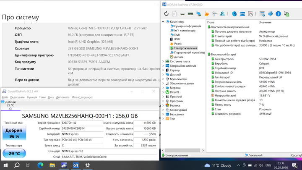Viewport: 302px width, 170px height.
Task: Open the weather 11°C Cloudy widget
Action: pyautogui.click(x=218, y=165)
